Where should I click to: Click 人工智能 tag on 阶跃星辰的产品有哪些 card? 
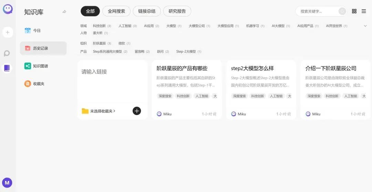tap(202, 96)
